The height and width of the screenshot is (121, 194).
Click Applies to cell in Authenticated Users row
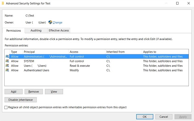[163, 70]
